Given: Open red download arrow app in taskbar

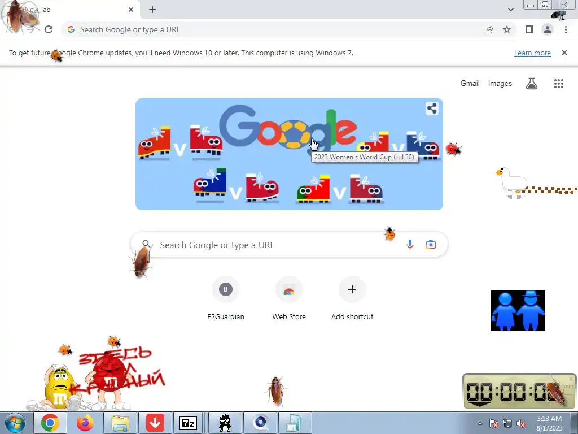Looking at the screenshot, I should point(155,423).
